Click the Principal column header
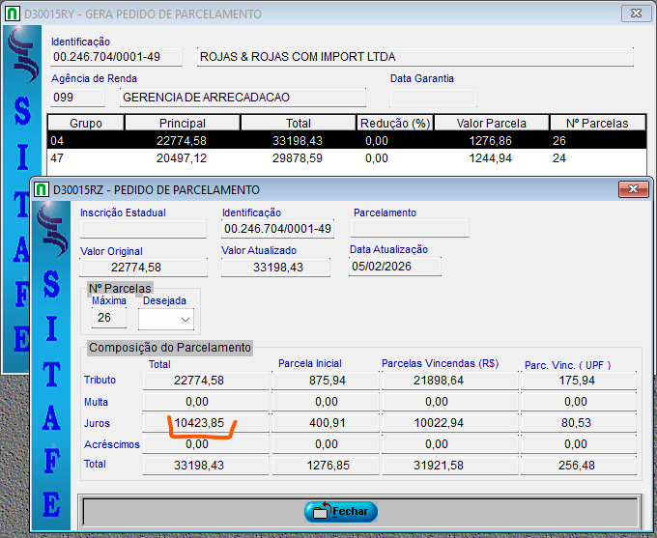 183,124
